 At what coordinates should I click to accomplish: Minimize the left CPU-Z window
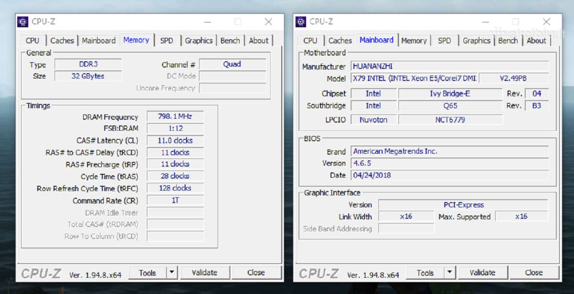click(208, 22)
